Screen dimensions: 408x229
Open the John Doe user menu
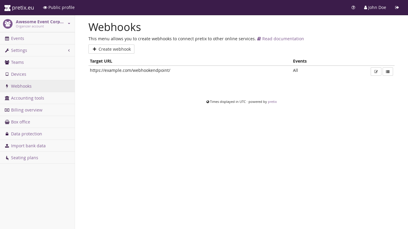coord(375,7)
